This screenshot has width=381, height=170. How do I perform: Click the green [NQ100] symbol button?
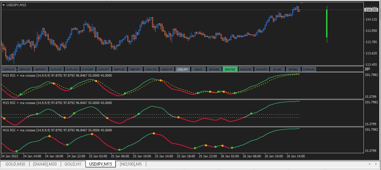pyautogui.click(x=230, y=69)
